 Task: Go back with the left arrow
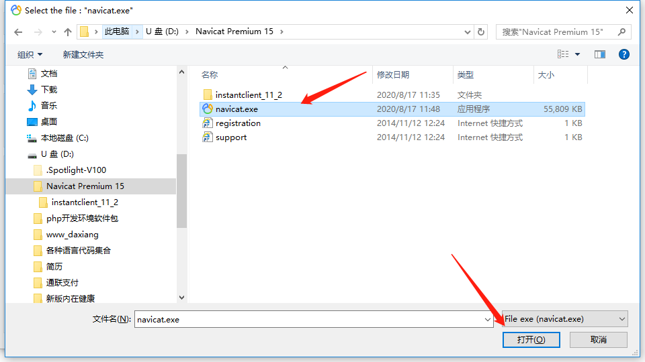click(18, 32)
